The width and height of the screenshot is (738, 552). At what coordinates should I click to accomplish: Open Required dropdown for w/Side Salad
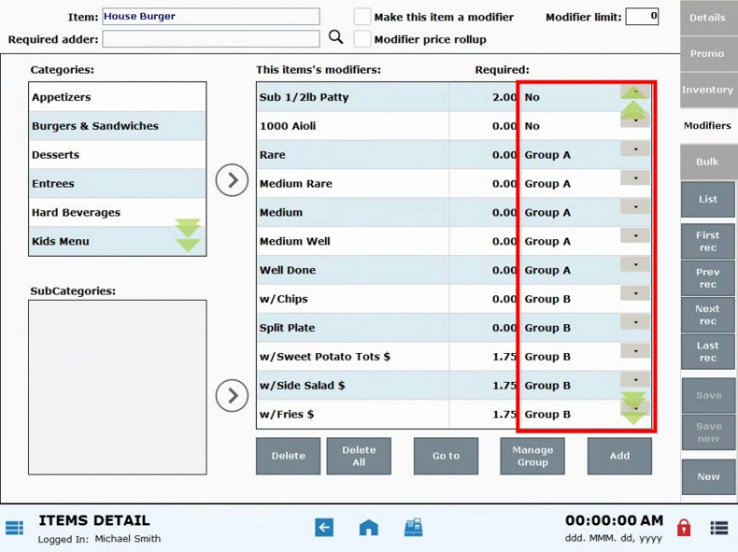(x=635, y=379)
